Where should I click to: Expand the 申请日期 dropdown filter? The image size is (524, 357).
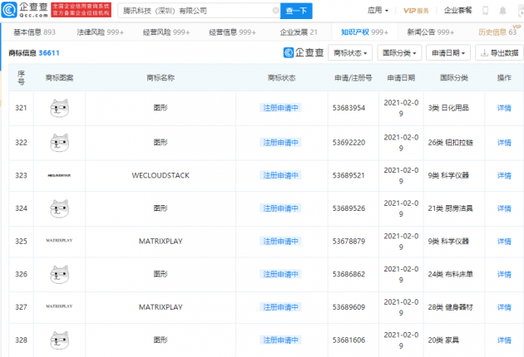point(448,52)
